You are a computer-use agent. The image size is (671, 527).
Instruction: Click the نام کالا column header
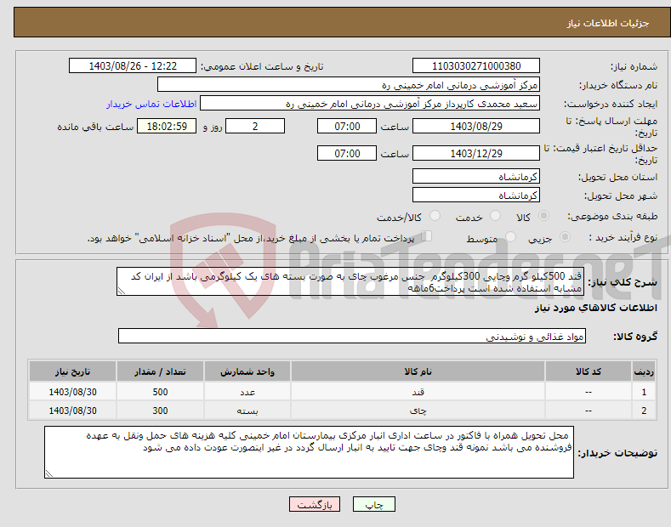point(418,371)
